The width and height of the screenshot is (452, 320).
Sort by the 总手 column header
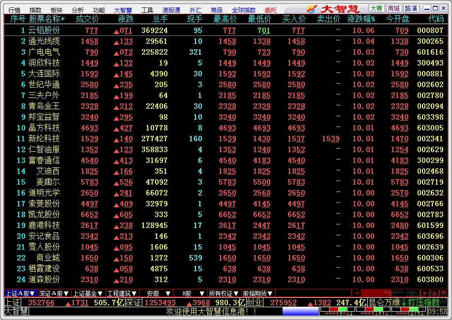click(x=160, y=19)
